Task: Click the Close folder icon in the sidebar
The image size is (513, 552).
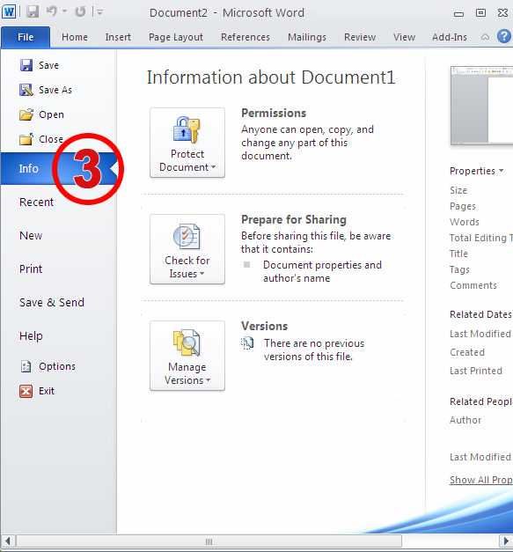Action: [x=26, y=139]
